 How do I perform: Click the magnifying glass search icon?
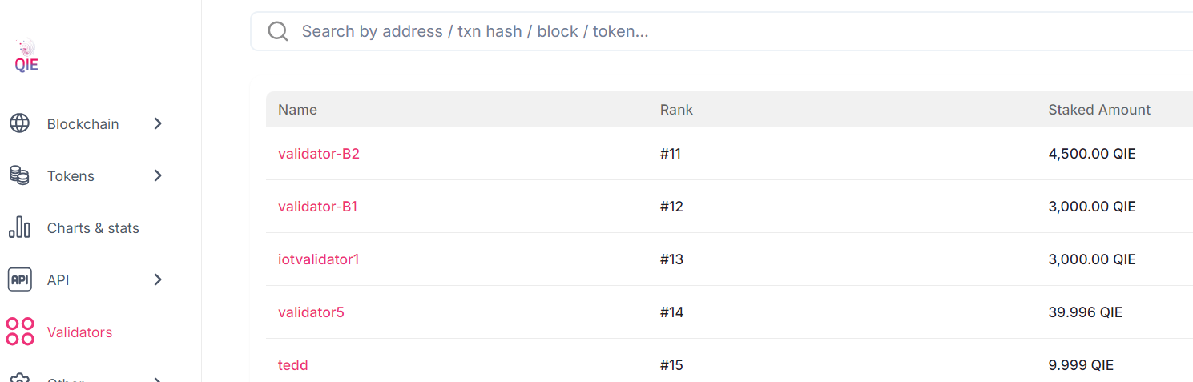click(x=278, y=31)
